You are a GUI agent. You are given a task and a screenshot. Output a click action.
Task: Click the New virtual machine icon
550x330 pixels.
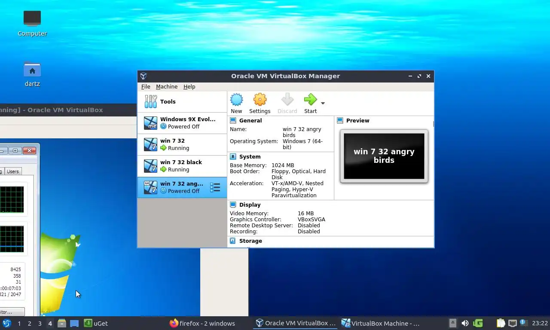[x=236, y=100]
